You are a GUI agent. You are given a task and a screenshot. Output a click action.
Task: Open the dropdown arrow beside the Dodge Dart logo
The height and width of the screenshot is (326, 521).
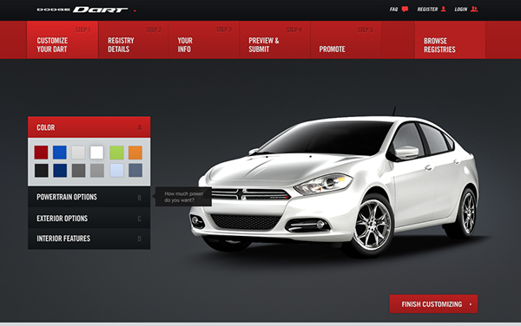(135, 10)
